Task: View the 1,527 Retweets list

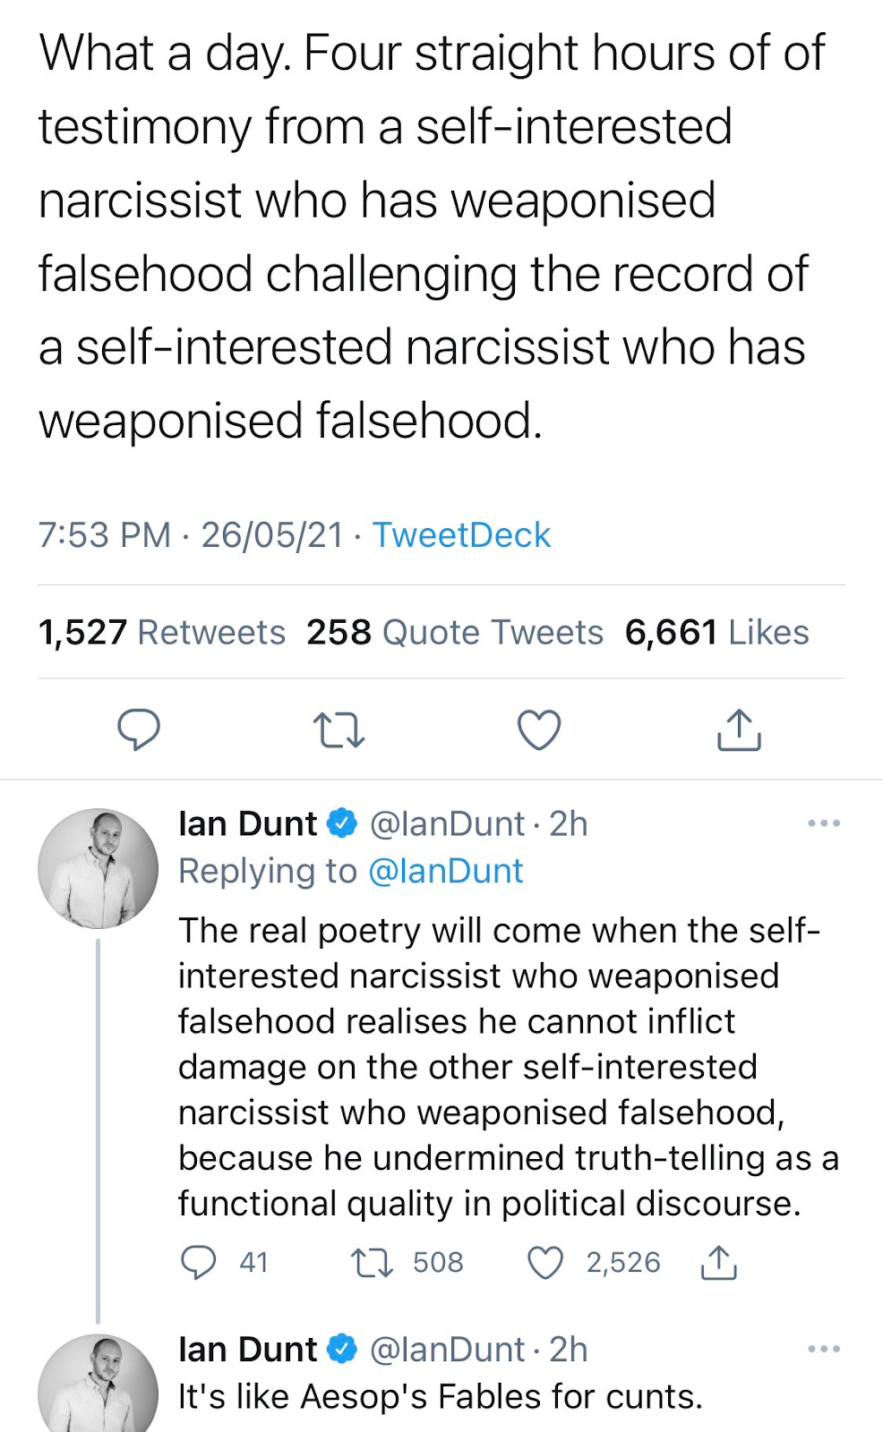Action: pyautogui.click(x=162, y=633)
